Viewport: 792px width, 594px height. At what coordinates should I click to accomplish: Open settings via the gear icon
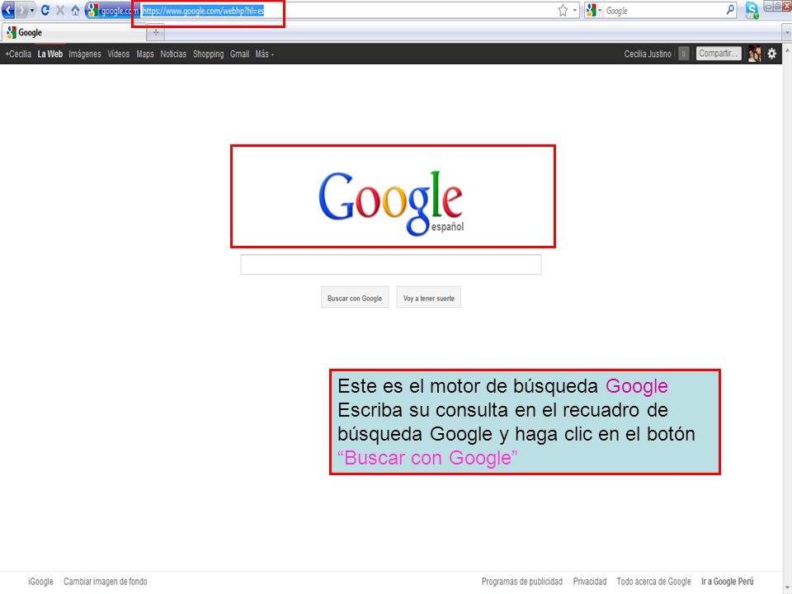[x=772, y=54]
